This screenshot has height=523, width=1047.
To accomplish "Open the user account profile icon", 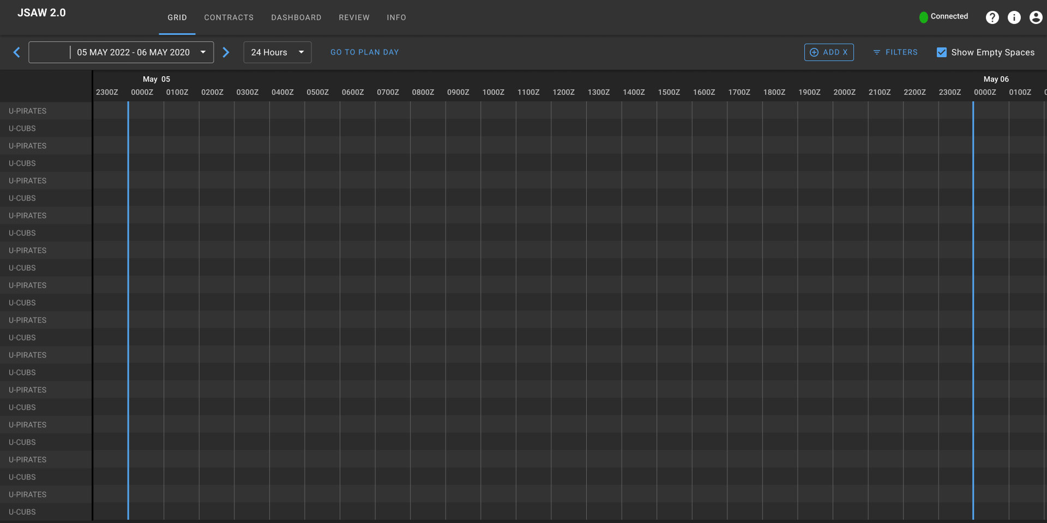I will click(1036, 17).
